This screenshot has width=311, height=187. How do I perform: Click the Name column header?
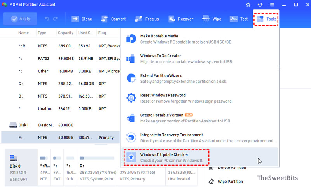point(24,33)
